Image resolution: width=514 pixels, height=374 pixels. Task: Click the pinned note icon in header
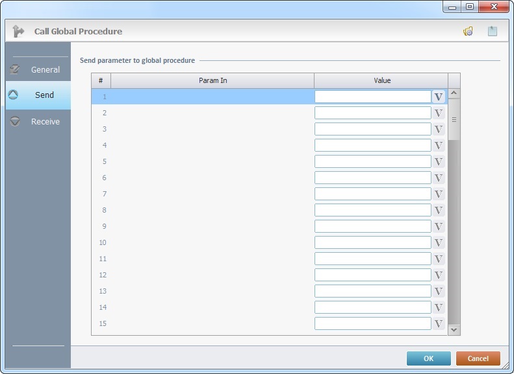click(493, 31)
